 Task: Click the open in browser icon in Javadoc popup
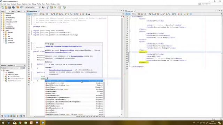[x=51, y=44]
